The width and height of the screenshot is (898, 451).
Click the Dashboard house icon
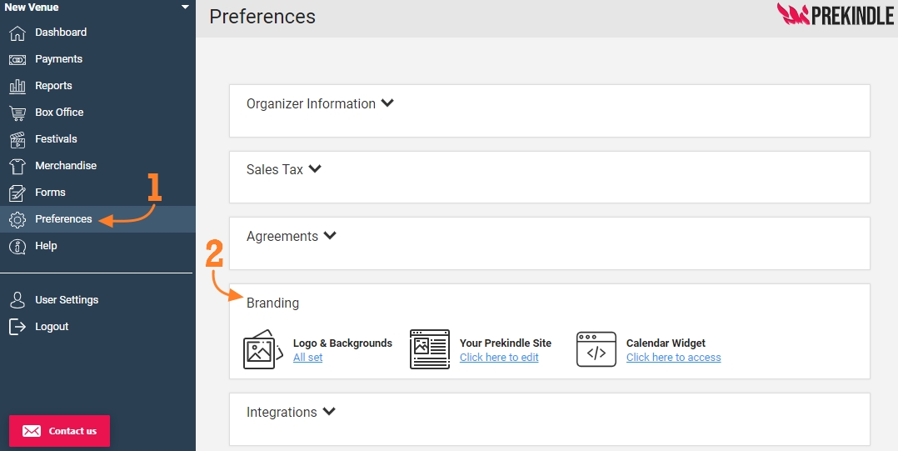(17, 33)
